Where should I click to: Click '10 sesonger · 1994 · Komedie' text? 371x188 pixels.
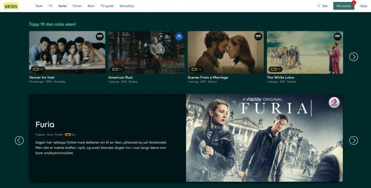point(47,82)
